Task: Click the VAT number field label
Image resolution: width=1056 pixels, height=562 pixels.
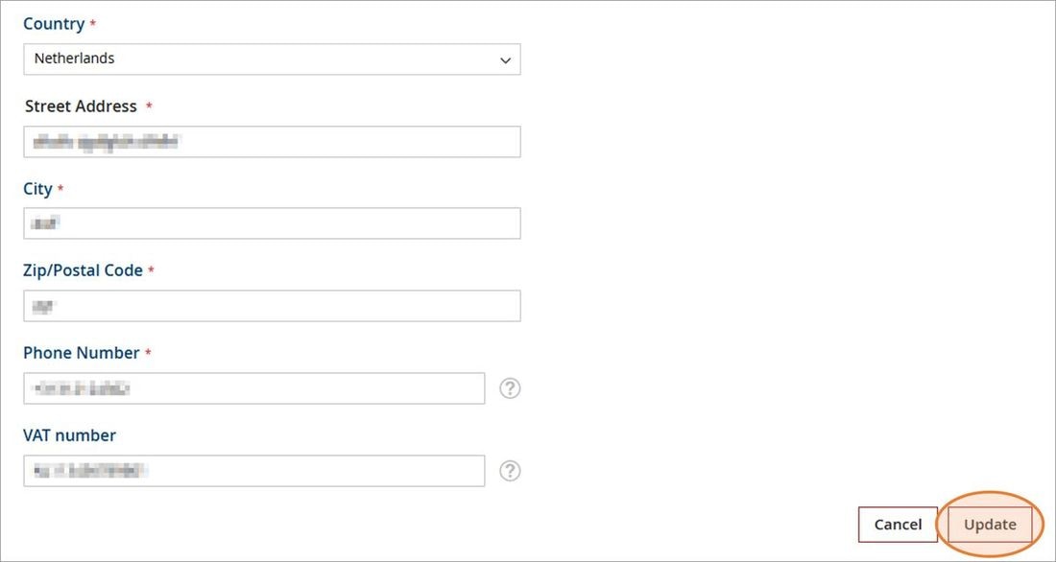Action: point(69,435)
